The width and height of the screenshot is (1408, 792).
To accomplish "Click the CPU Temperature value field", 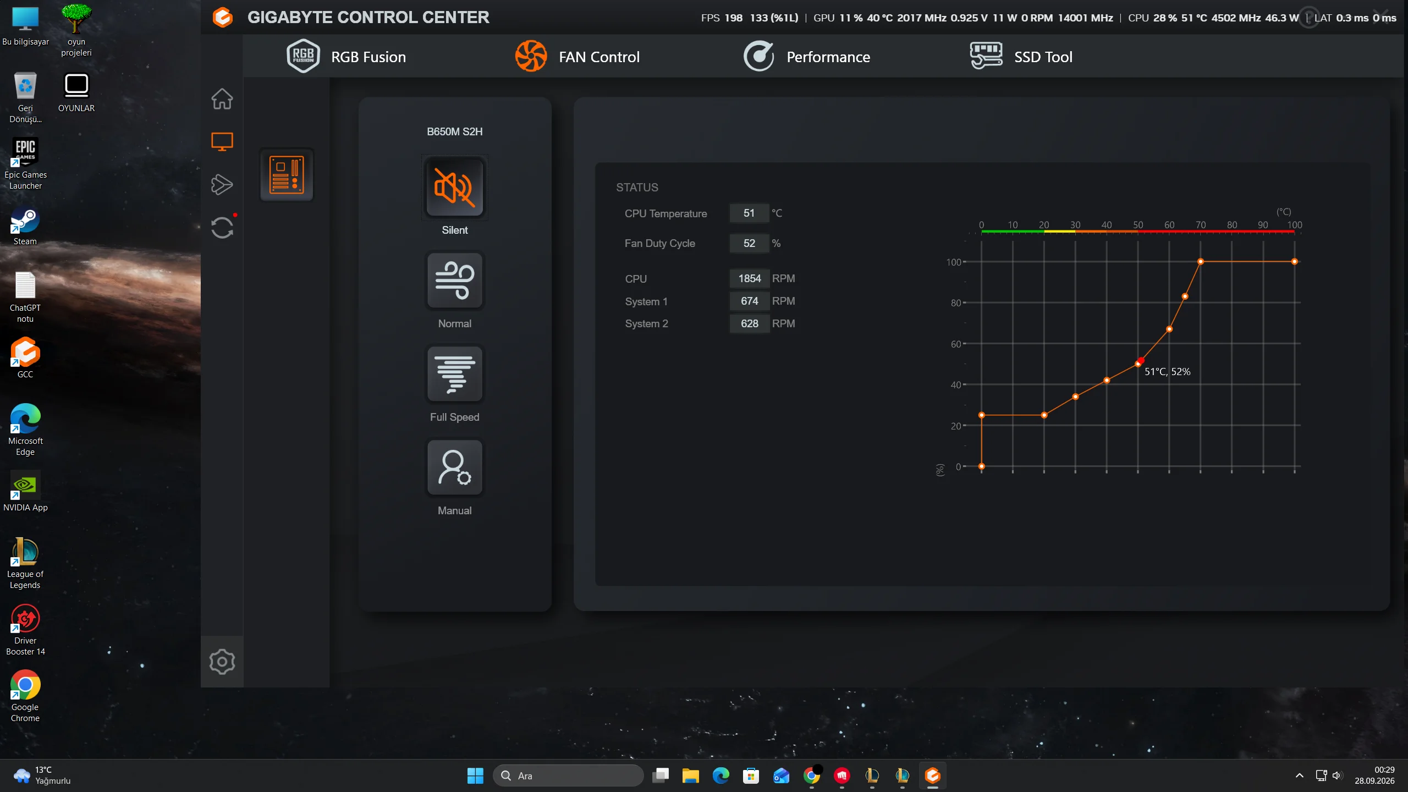I will click(x=749, y=213).
